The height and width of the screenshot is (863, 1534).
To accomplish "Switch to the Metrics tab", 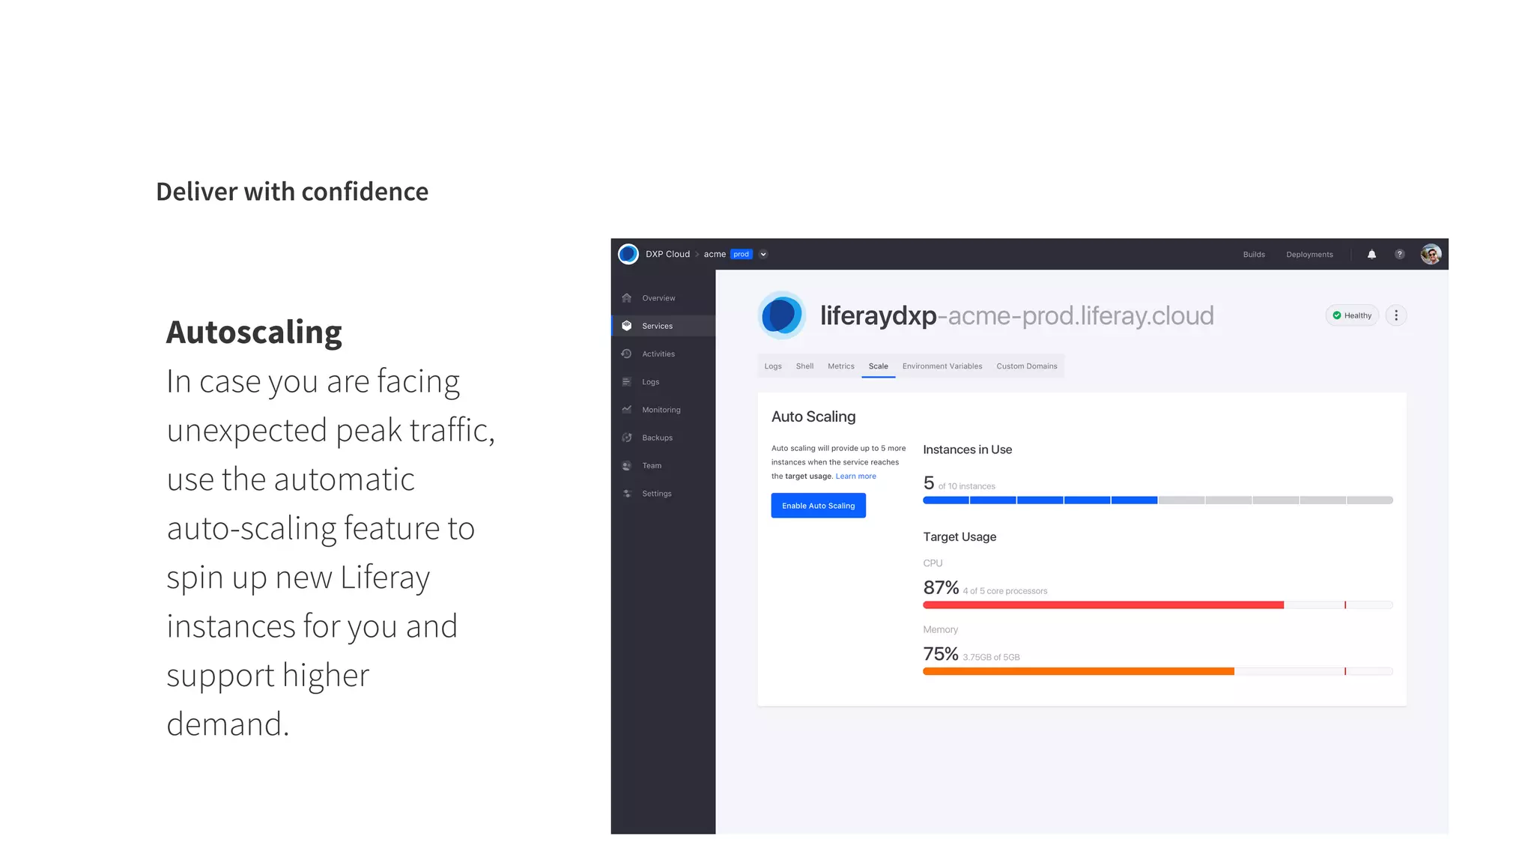I will point(840,366).
